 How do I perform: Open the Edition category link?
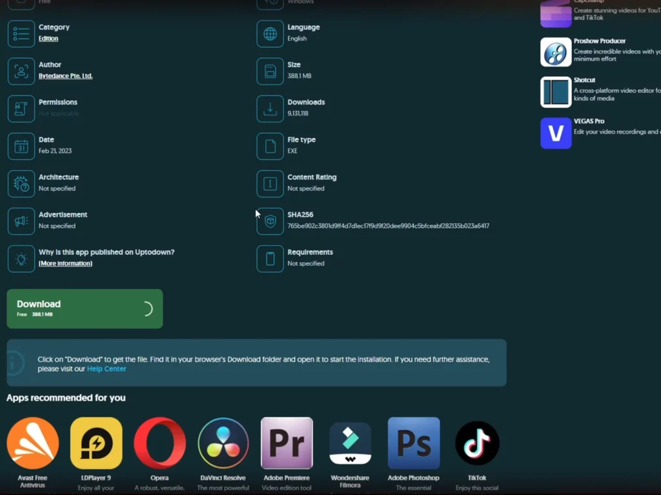pyautogui.click(x=48, y=38)
